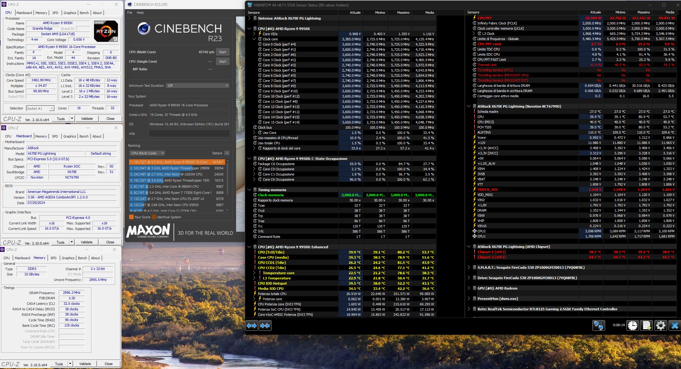Open the Cinebench Help menu
The height and width of the screenshot is (369, 681).
[140, 13]
